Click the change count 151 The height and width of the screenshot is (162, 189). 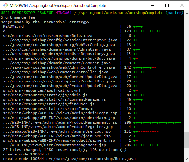[128, 131]
